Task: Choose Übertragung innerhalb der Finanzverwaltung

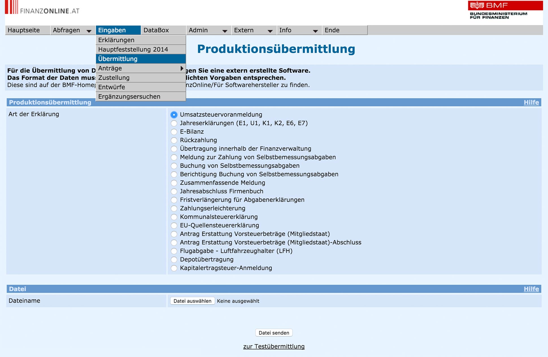Action: [174, 149]
